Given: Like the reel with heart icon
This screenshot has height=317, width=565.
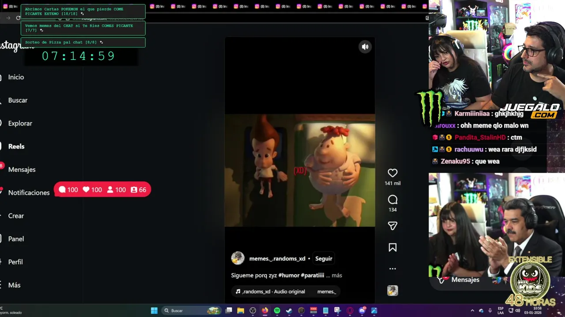Looking at the screenshot, I should coord(392,173).
